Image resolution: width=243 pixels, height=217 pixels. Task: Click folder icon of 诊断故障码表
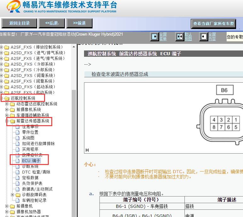[x=18, y=195]
